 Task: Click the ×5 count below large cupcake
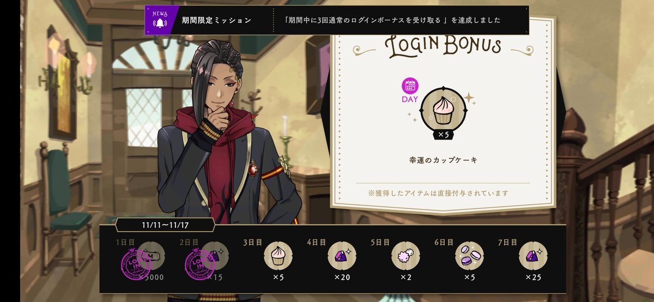443,135
